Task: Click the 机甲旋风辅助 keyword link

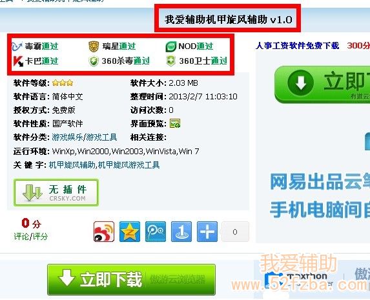Action: [x=72, y=165]
